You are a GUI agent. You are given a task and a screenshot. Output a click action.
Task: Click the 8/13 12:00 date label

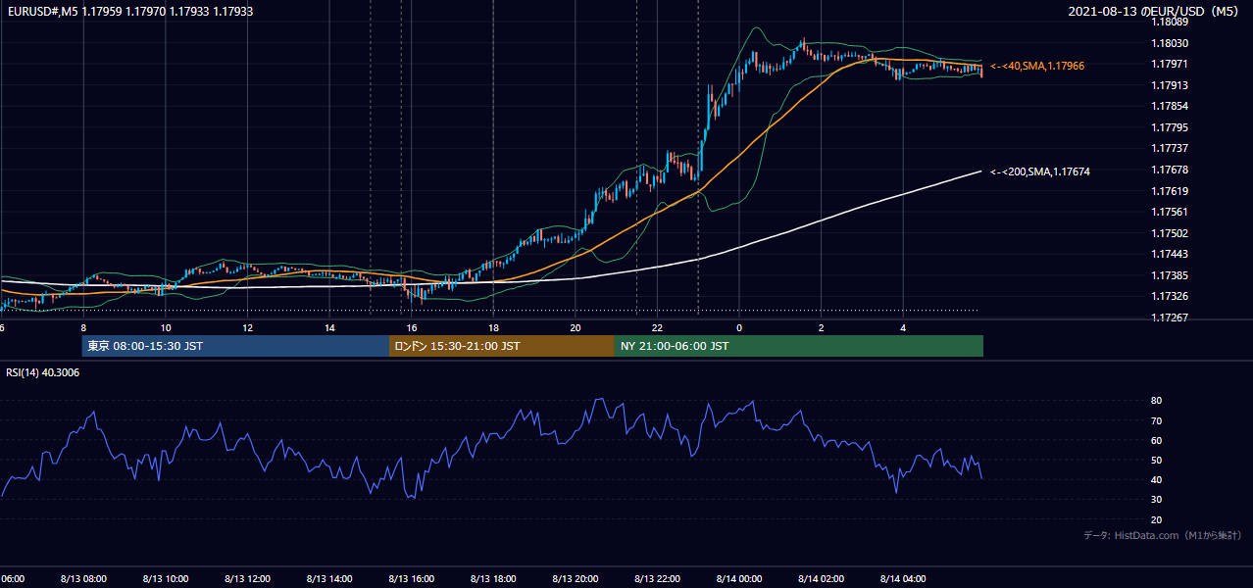coord(247,578)
